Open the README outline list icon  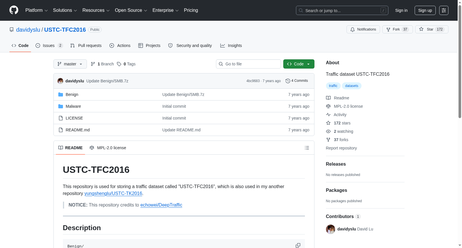pos(307,148)
